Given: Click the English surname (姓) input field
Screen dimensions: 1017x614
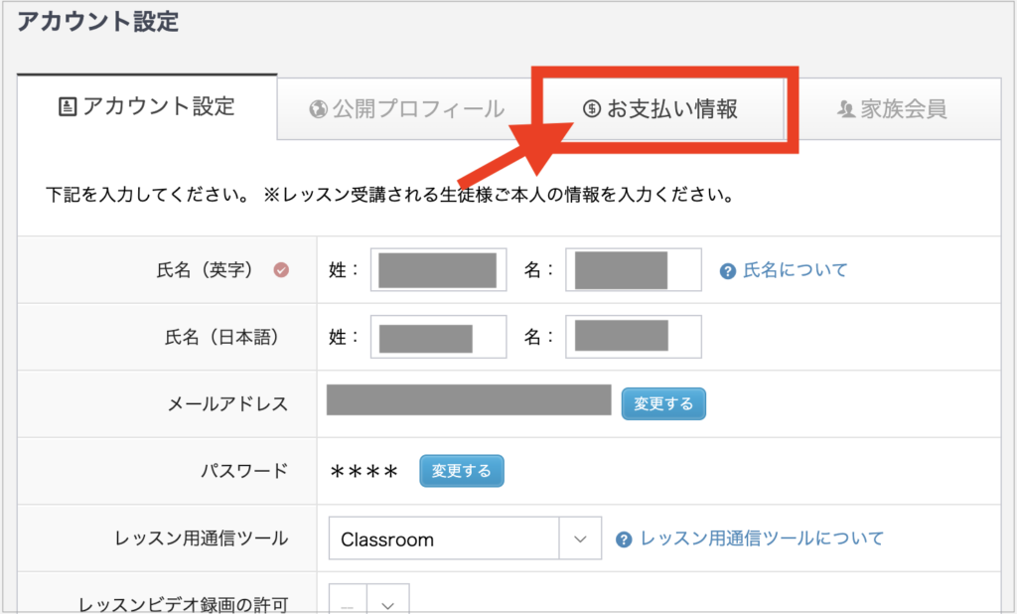Looking at the screenshot, I should pos(438,269).
